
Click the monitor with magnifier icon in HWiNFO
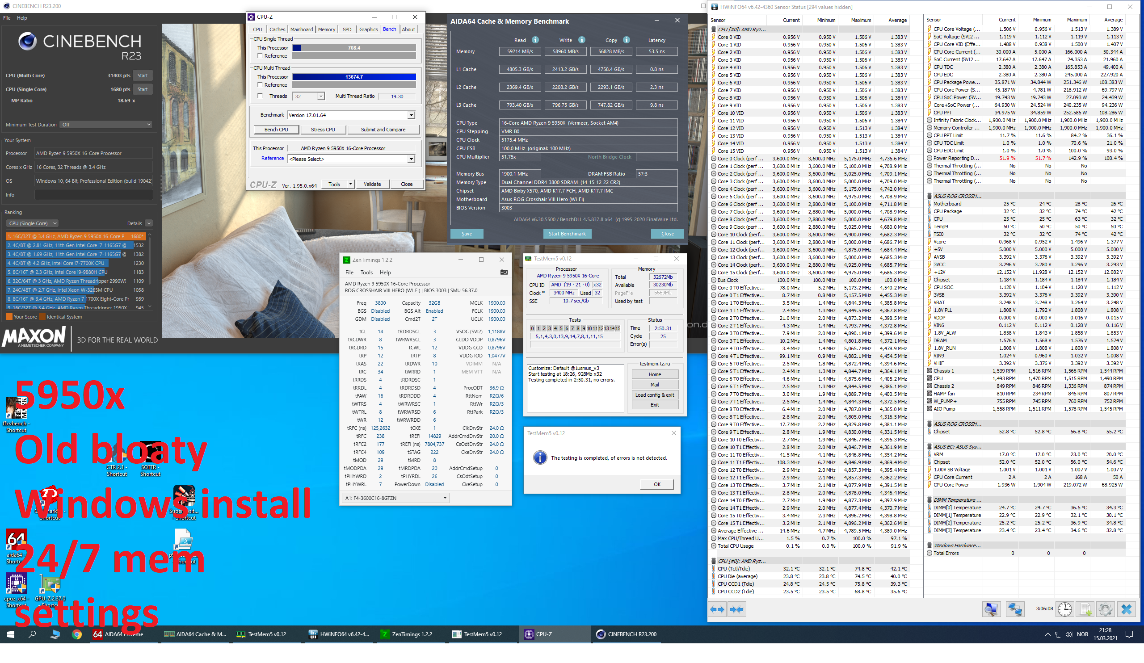coord(991,609)
